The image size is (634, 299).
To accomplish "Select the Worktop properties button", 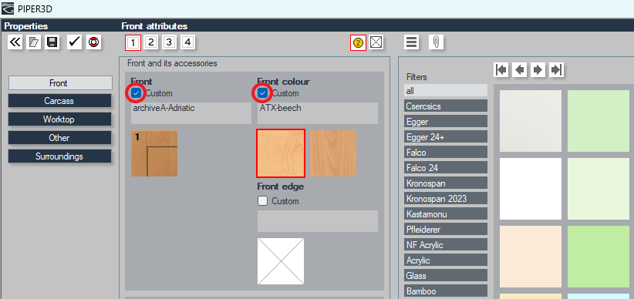I will tap(59, 119).
